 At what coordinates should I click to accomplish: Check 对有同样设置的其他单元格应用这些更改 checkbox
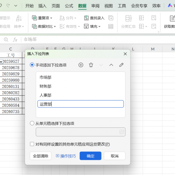[32, 144]
